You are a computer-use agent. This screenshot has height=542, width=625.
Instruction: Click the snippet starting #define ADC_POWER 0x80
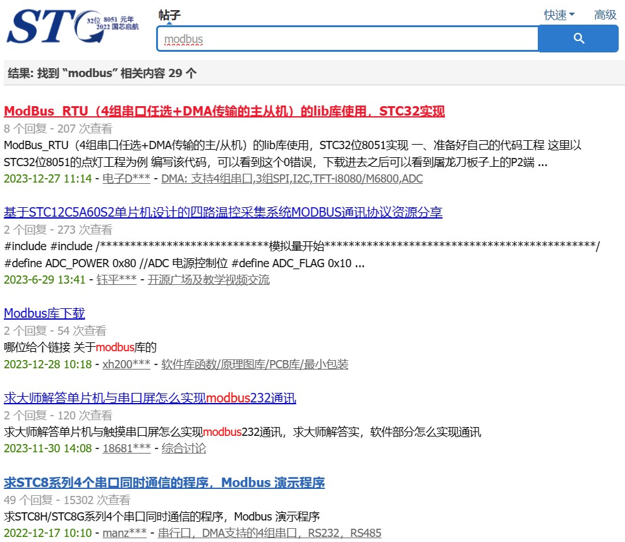click(x=184, y=263)
